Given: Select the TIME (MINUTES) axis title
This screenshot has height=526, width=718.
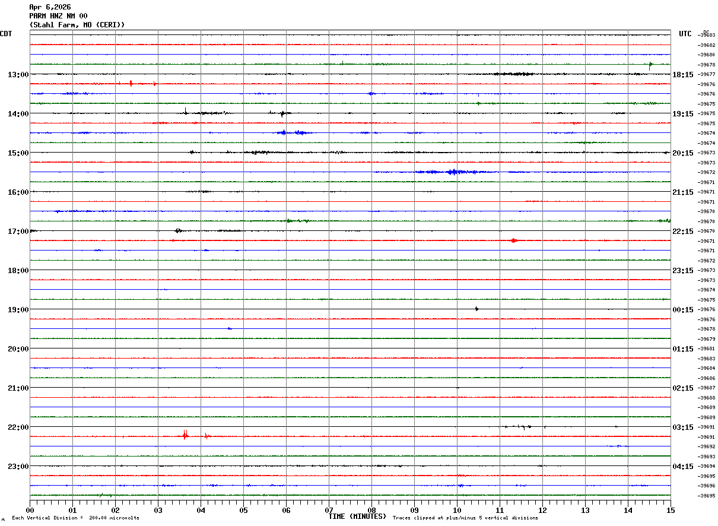Looking at the screenshot, I should click(357, 517).
